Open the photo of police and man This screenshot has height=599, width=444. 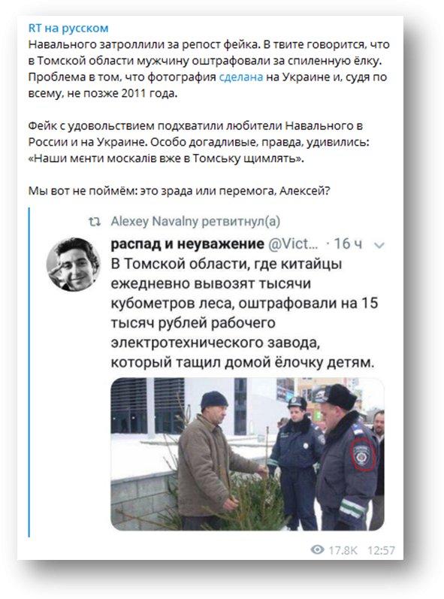[247, 454]
